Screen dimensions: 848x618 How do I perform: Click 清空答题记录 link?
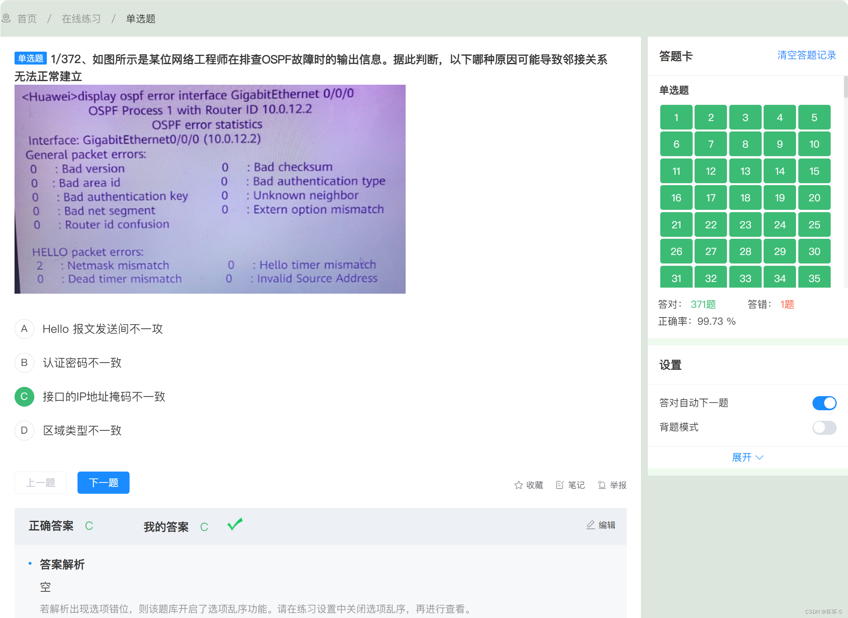[806, 55]
